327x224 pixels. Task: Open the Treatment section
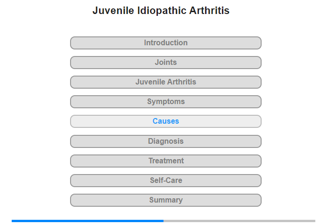pyautogui.click(x=165, y=161)
